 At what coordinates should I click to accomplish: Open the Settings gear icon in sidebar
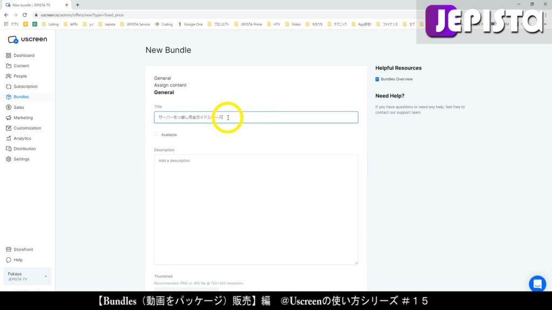point(9,159)
